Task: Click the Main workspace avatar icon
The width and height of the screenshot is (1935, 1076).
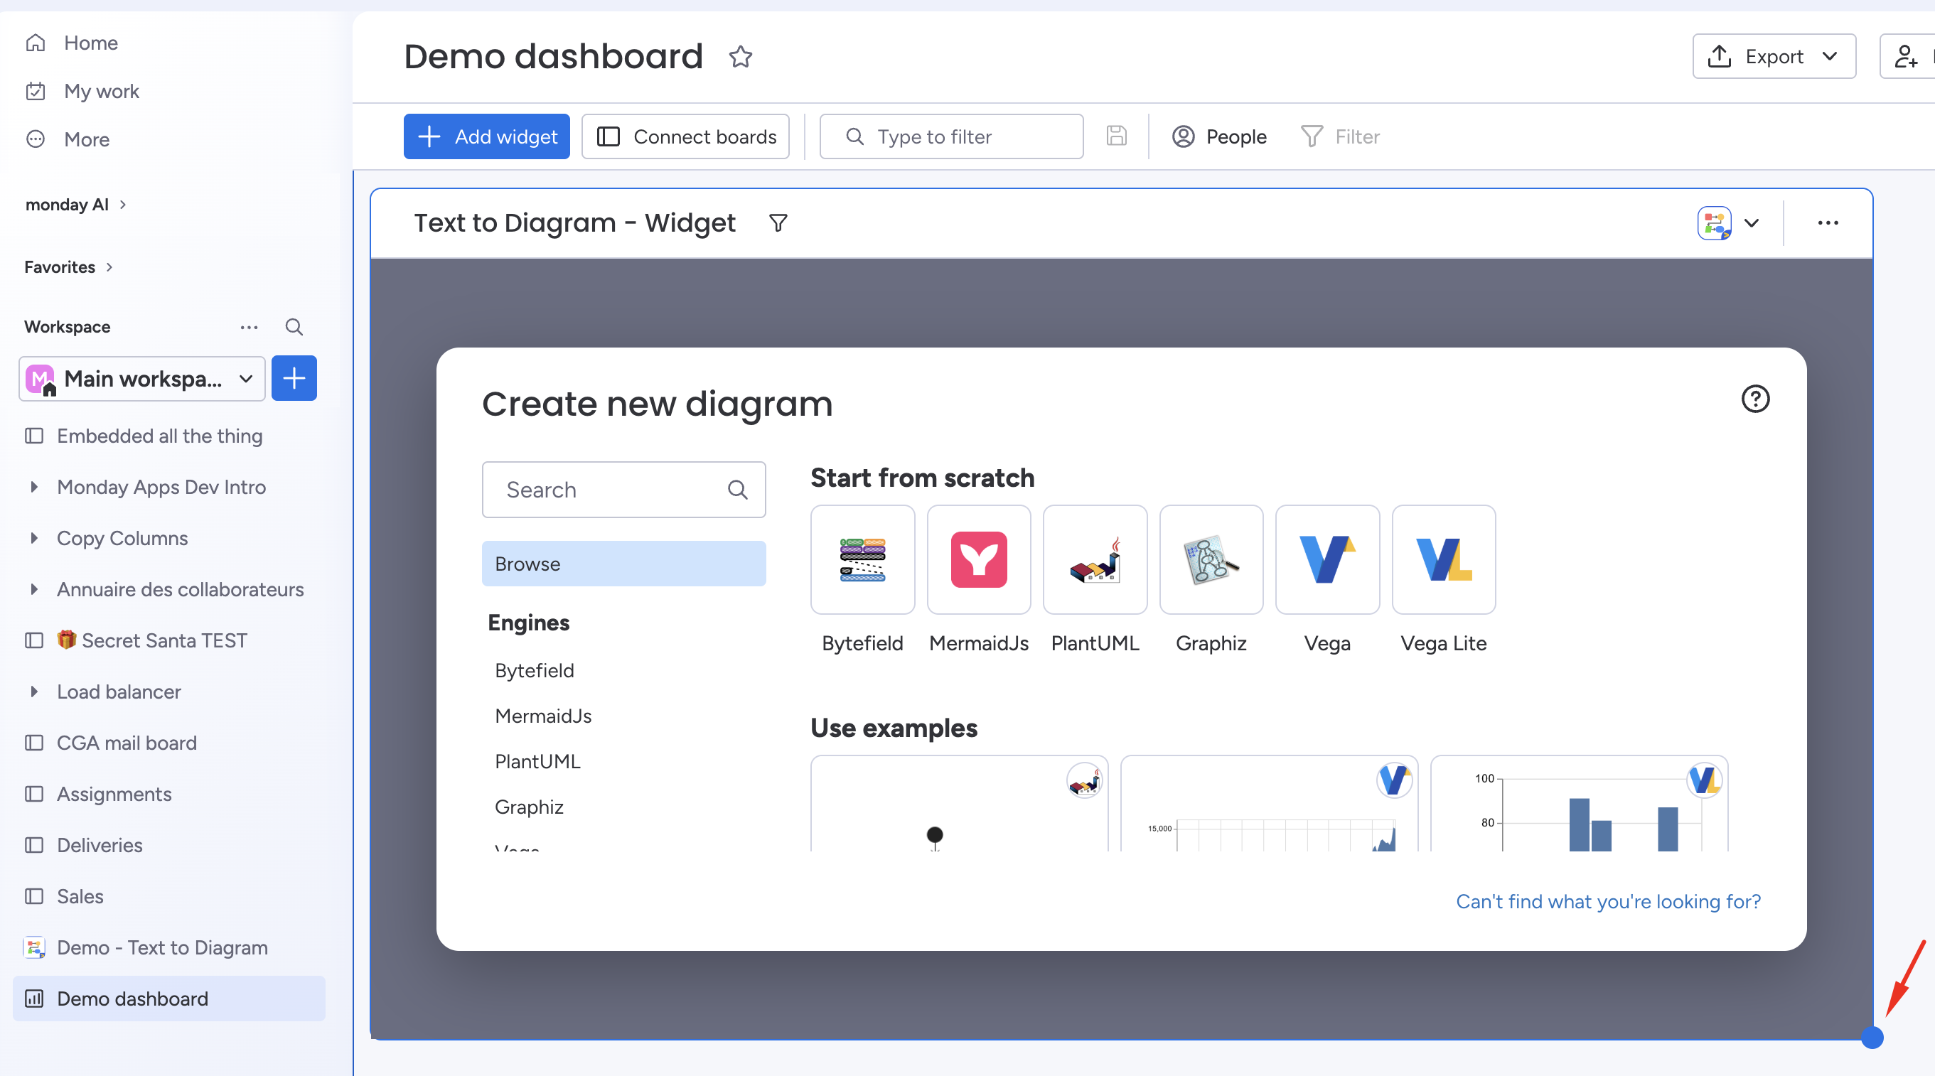Action: point(40,378)
